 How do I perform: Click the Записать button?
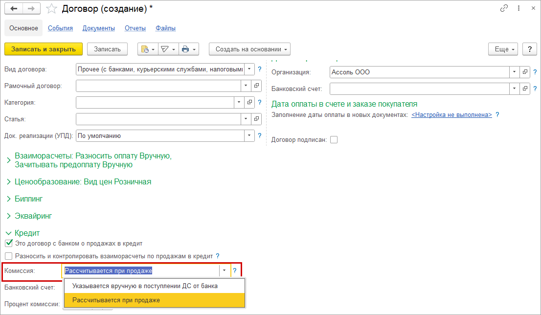click(107, 49)
